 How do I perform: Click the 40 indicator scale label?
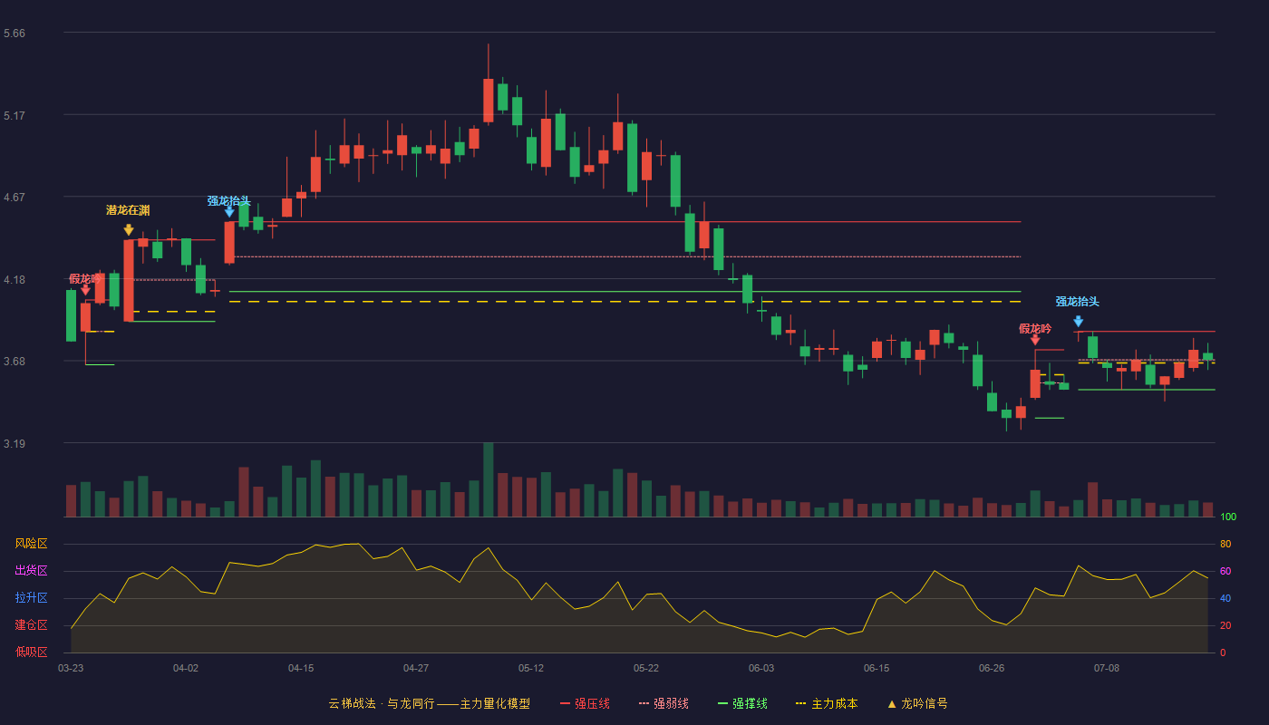click(1225, 598)
